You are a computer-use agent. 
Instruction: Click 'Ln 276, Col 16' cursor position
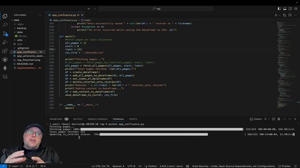pos(100,166)
